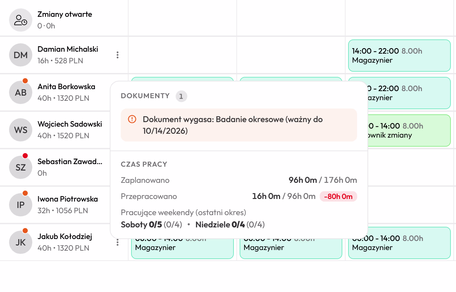Screen dimensions: 456x292
Task: Open the Badanie okresowe expiring document alert
Action: 239,125
